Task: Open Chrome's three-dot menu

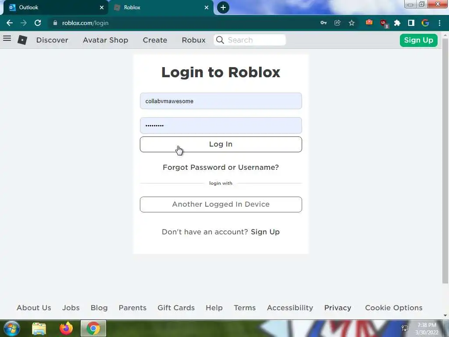Action: pos(439,23)
